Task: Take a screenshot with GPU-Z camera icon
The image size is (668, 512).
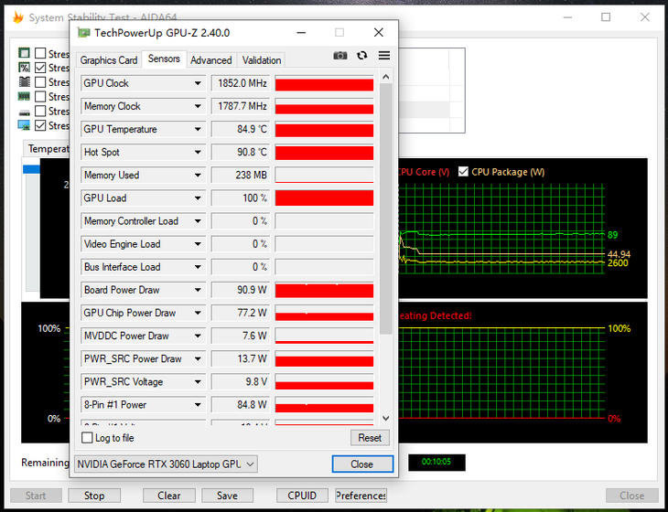Action: (x=340, y=56)
